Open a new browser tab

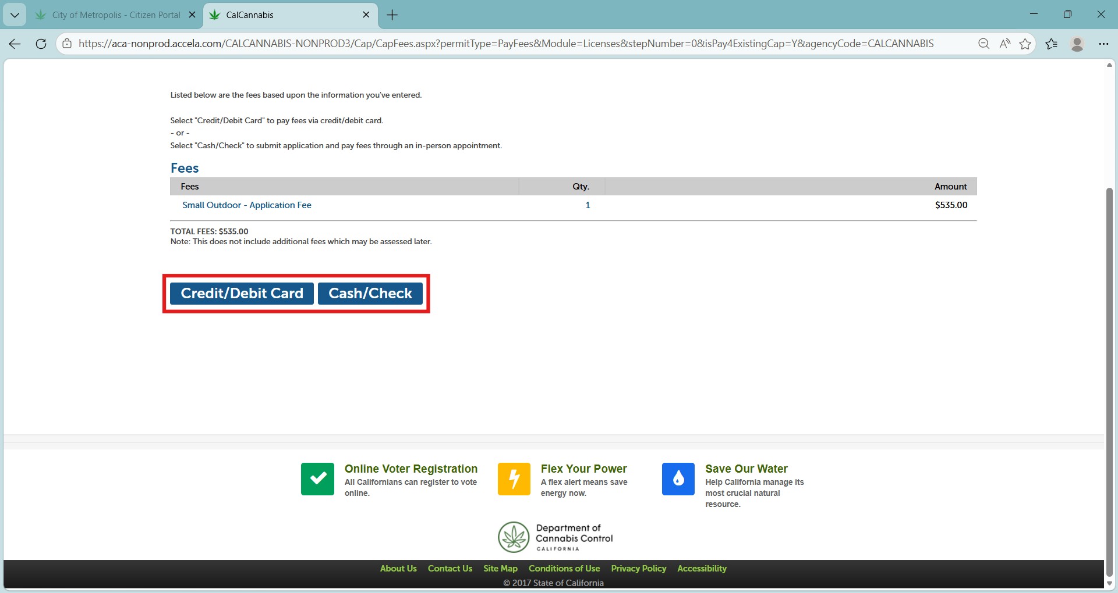click(392, 15)
